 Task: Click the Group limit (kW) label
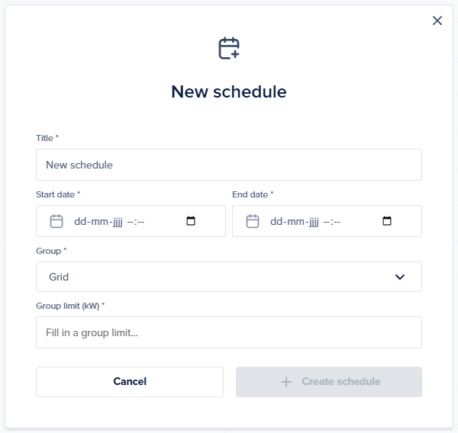69,306
